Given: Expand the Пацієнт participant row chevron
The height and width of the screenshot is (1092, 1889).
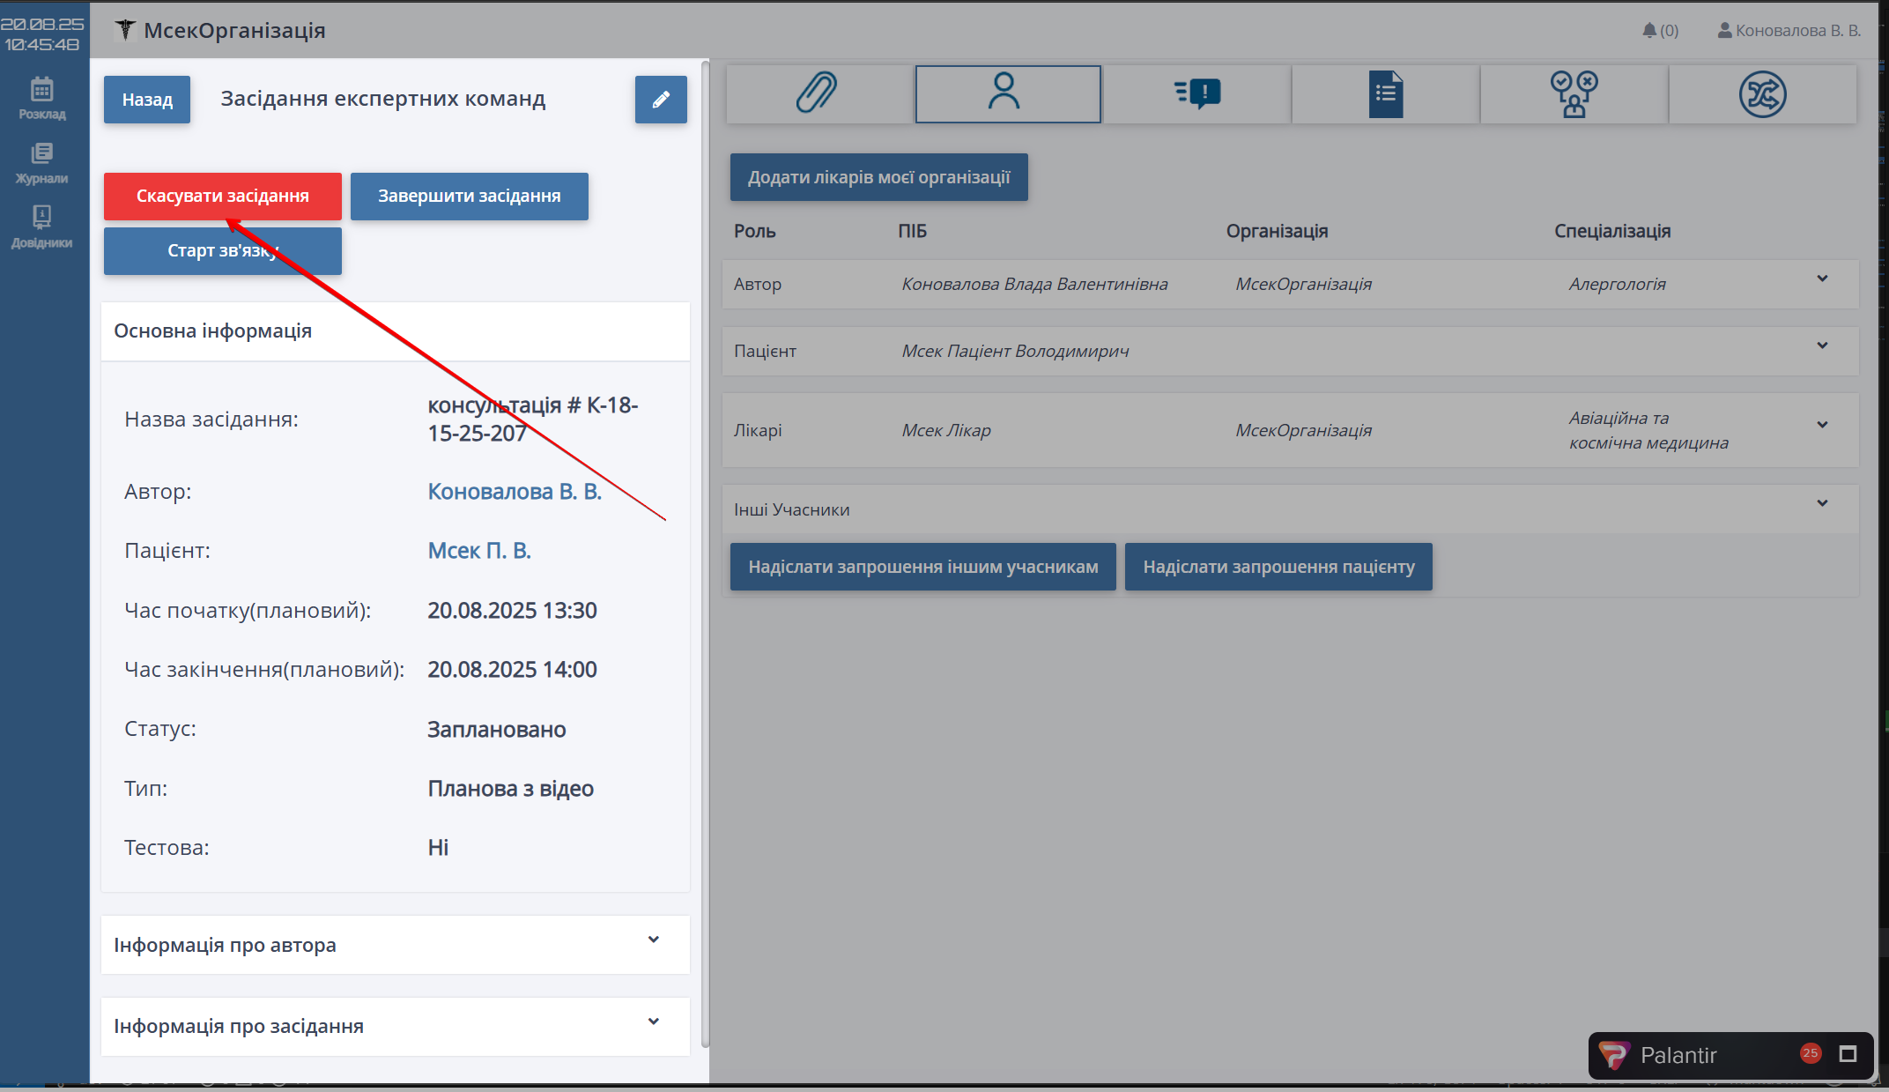Looking at the screenshot, I should [1822, 346].
